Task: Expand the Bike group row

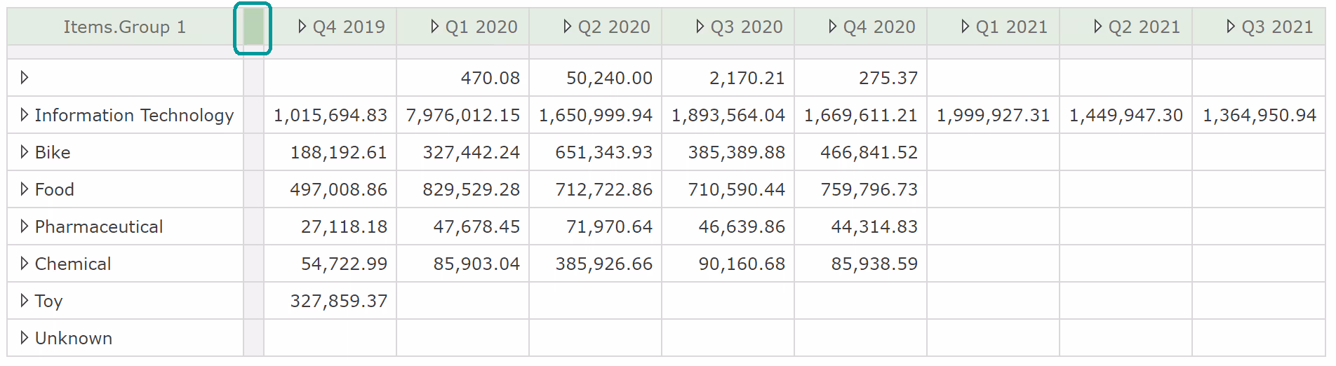Action: coord(25,152)
